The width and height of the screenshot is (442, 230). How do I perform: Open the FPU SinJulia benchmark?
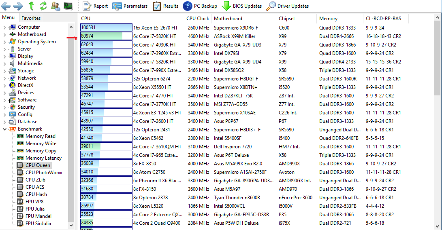[x=38, y=224]
